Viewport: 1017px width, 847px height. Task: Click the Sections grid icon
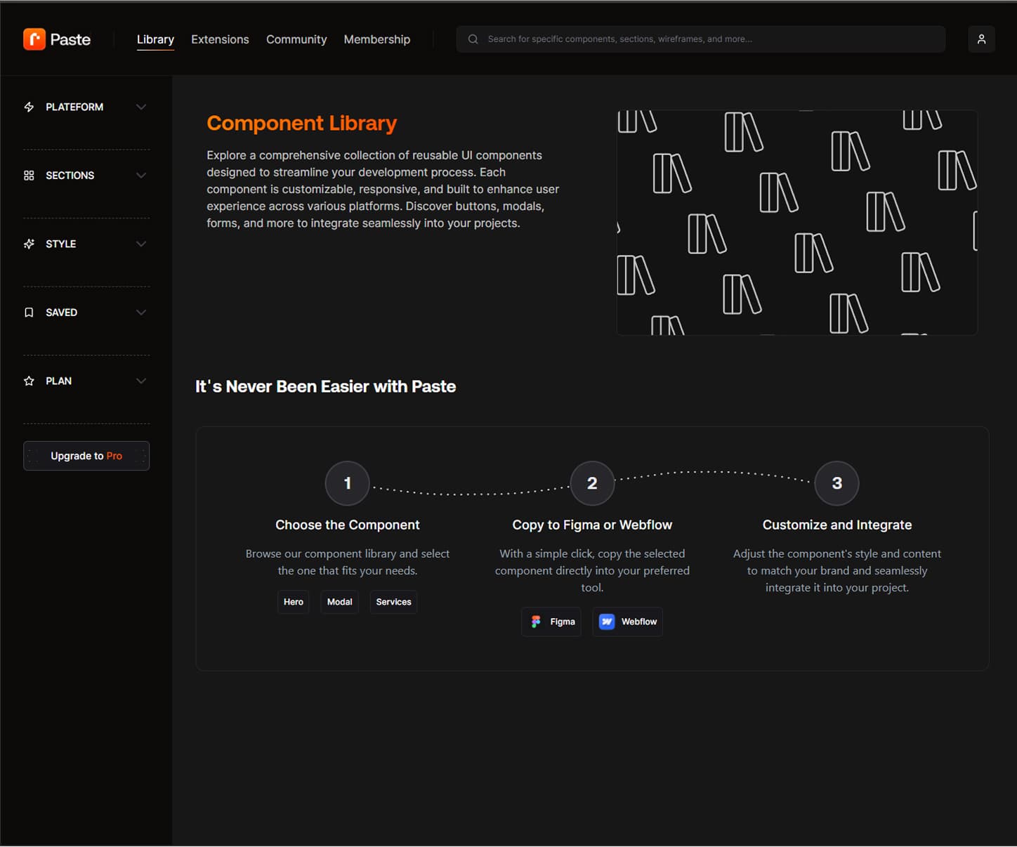point(29,176)
